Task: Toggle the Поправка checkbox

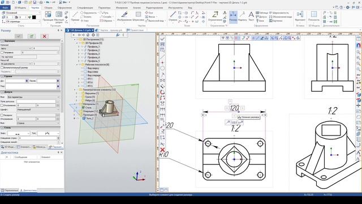Action: 2,53
